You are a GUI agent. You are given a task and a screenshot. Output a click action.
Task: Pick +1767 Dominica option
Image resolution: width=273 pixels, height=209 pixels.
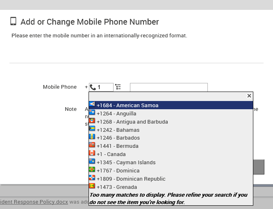point(171,171)
